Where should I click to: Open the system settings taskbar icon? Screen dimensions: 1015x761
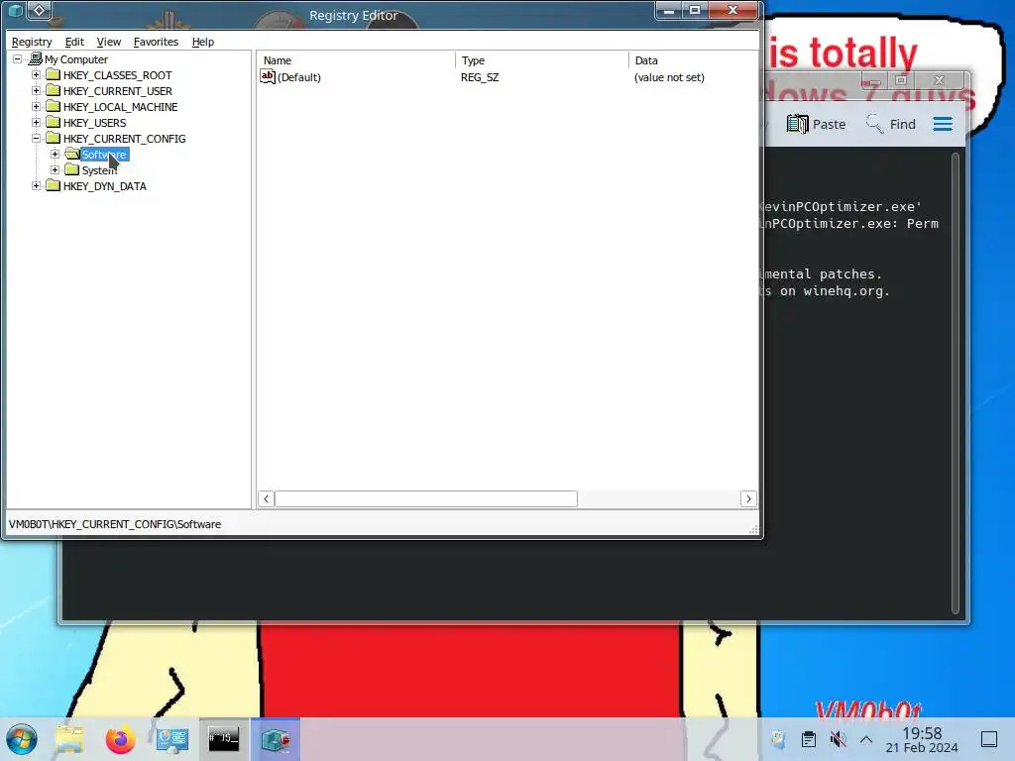pyautogui.click(x=172, y=739)
